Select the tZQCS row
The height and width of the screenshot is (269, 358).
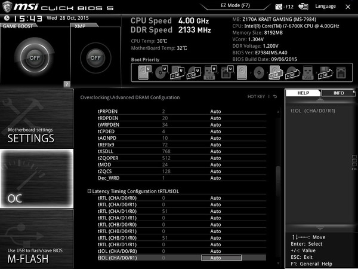[182, 172]
